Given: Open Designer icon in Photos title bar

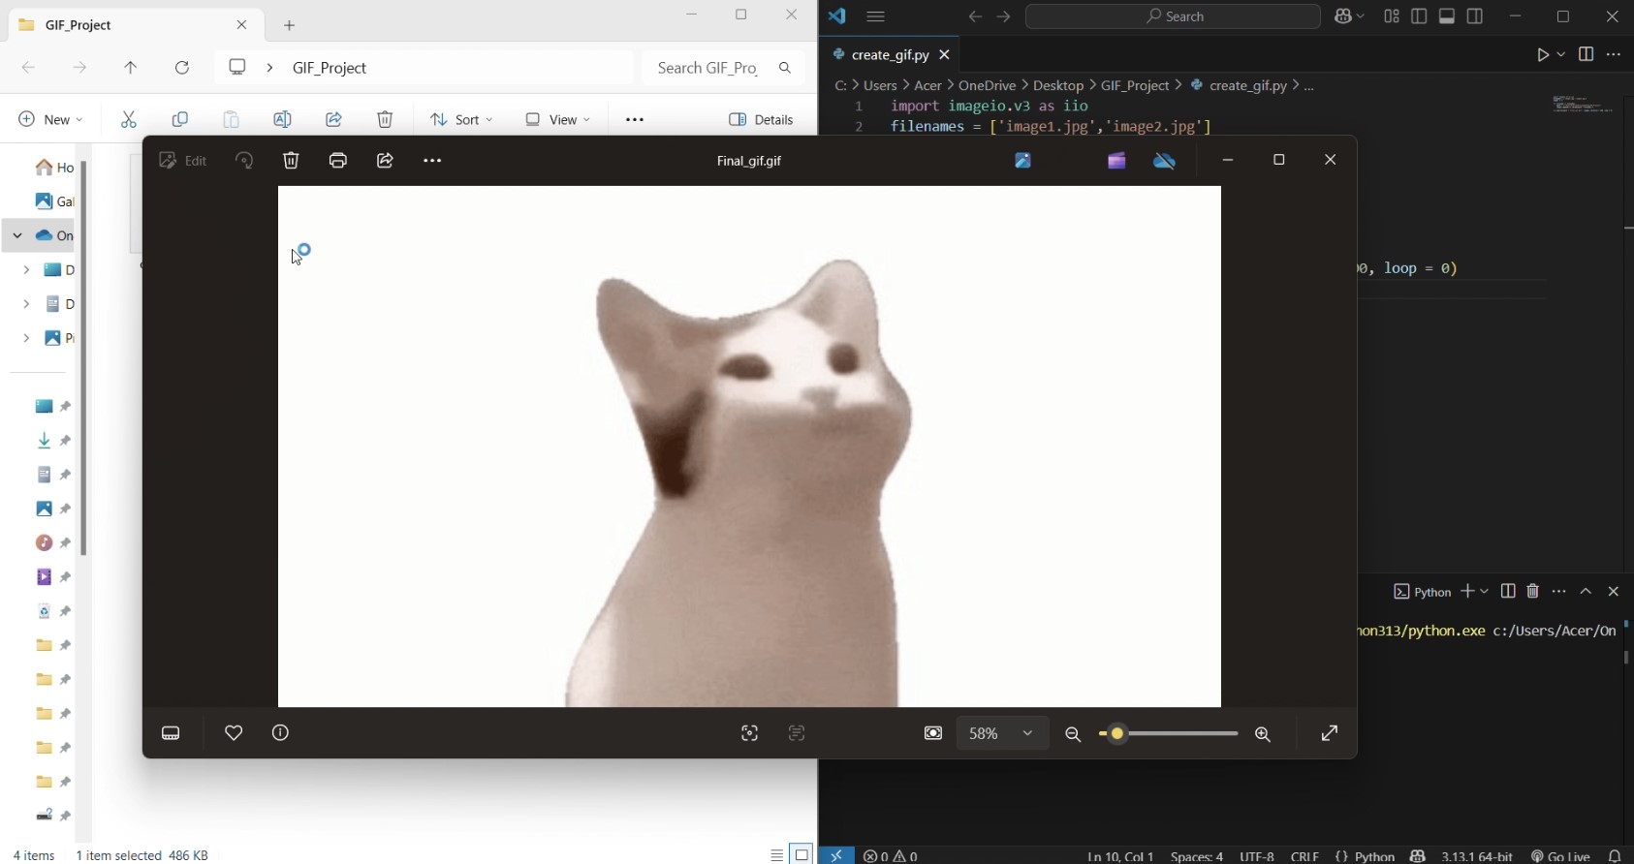Looking at the screenshot, I should pyautogui.click(x=1022, y=161).
